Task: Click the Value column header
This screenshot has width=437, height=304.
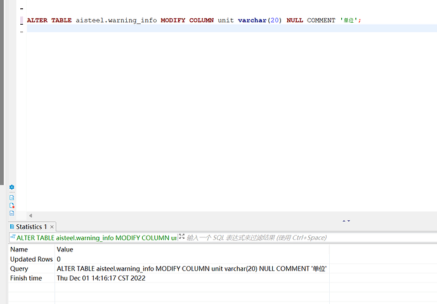Action: pos(65,250)
